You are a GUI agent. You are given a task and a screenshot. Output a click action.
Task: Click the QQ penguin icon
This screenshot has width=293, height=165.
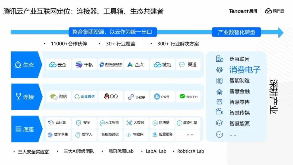point(107,96)
